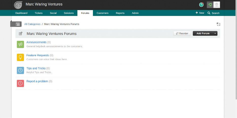Screen dimensions: 237x118
Task: Switch to the Social tab
Action: pyautogui.click(x=53, y=13)
